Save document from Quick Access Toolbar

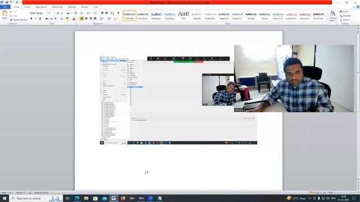6,2
